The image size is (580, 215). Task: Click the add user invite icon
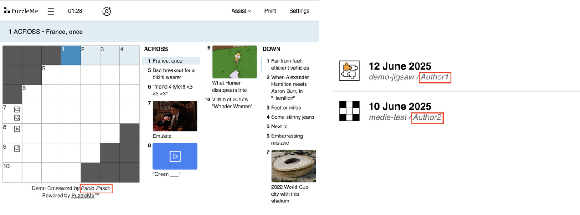click(x=106, y=11)
